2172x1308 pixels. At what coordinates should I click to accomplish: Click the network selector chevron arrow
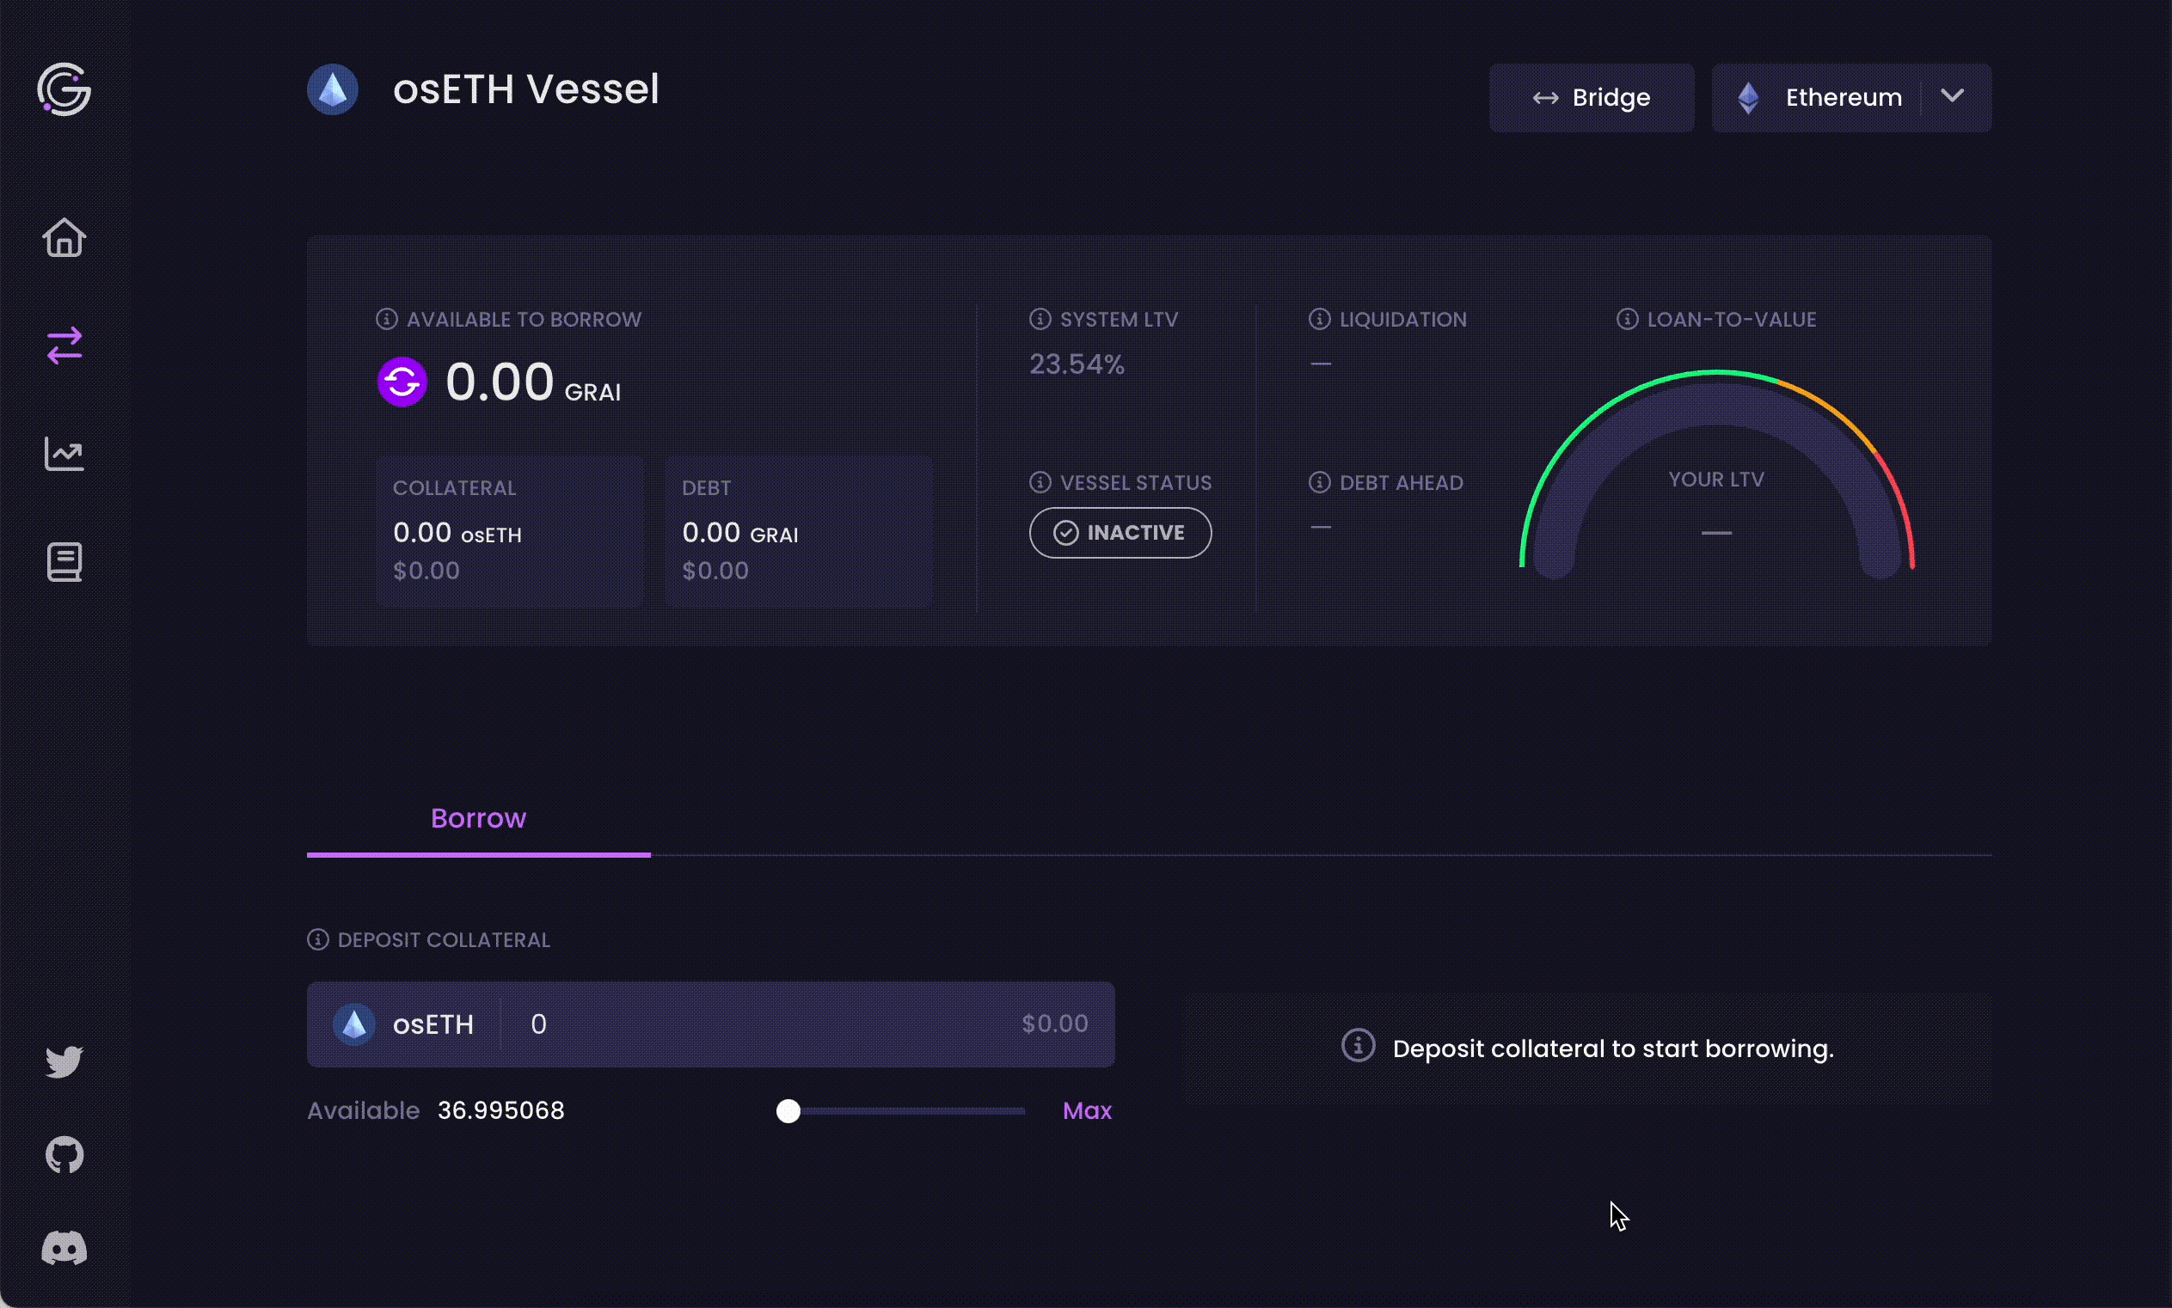pos(1953,96)
